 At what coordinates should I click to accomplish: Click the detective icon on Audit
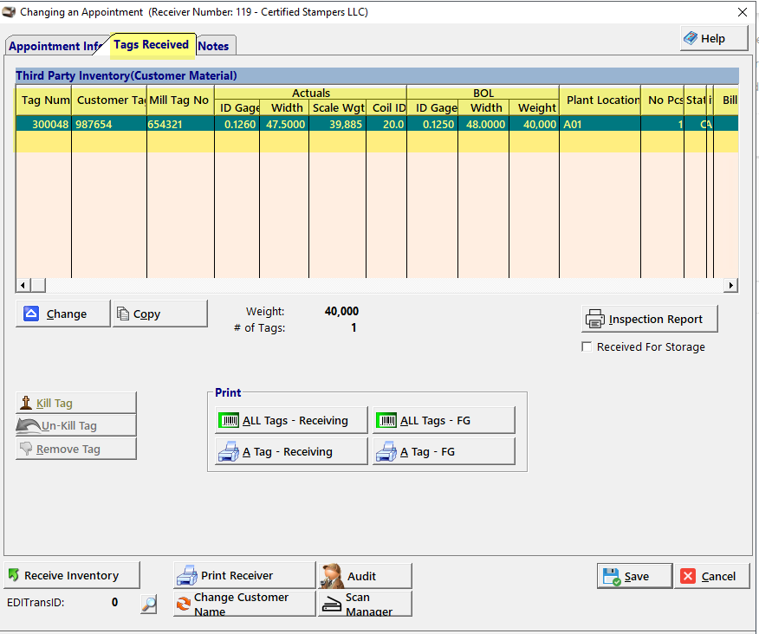(333, 575)
